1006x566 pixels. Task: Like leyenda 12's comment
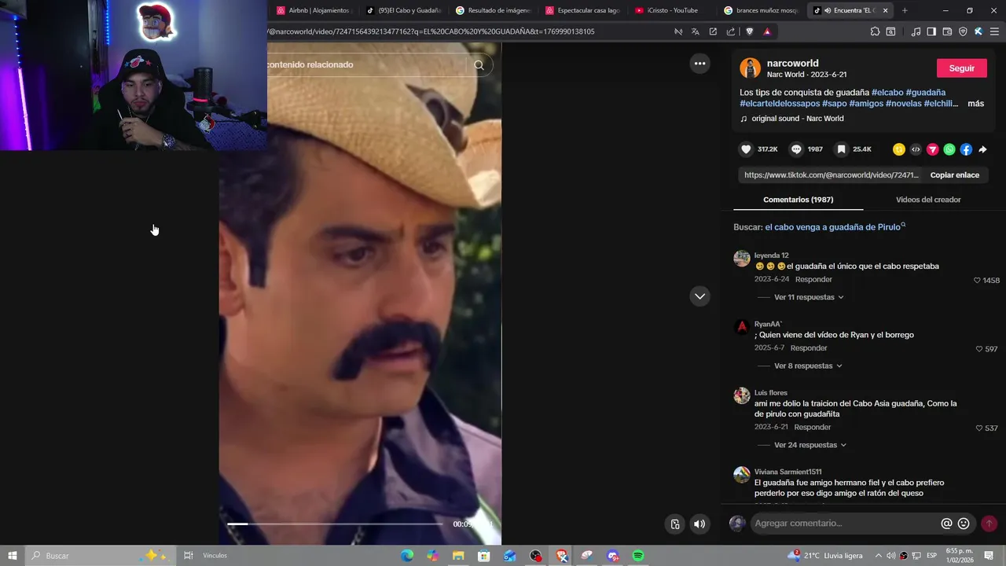(x=977, y=281)
